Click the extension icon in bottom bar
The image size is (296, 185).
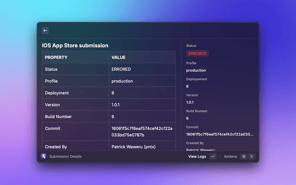pyautogui.click(x=43, y=156)
